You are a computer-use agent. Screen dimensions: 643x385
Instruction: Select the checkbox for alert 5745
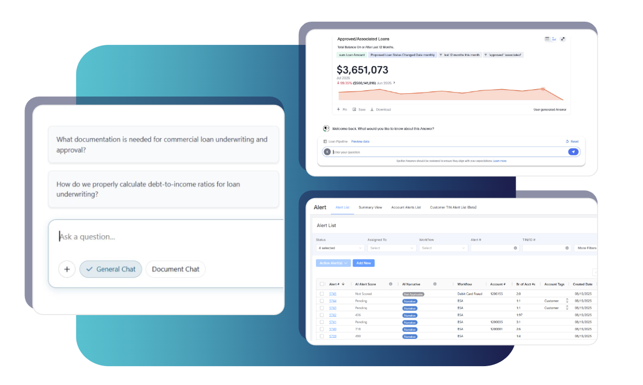tap(322, 293)
